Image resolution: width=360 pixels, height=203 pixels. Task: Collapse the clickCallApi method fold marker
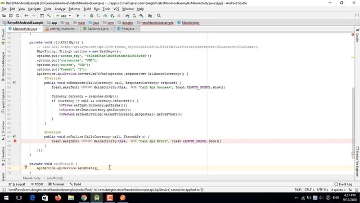tap(20, 42)
